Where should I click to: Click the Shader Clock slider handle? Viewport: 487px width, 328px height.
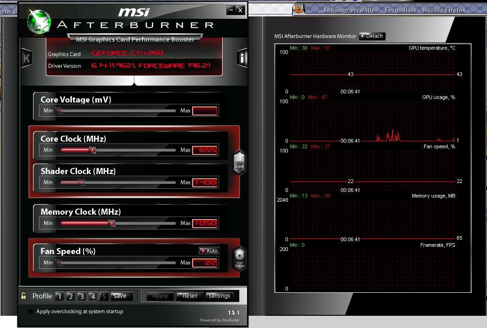[x=82, y=182]
